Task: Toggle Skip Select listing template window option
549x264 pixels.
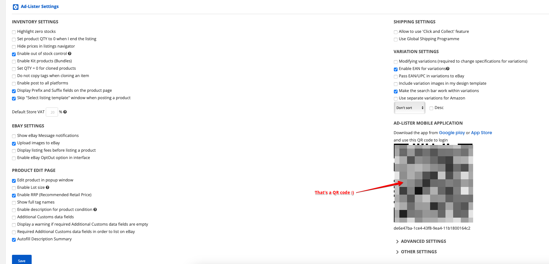Action: [x=14, y=98]
